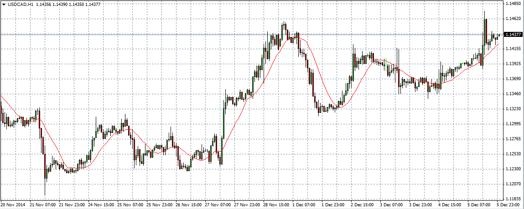Click the USDCAD,H1 chart title

pyautogui.click(x=20, y=4)
